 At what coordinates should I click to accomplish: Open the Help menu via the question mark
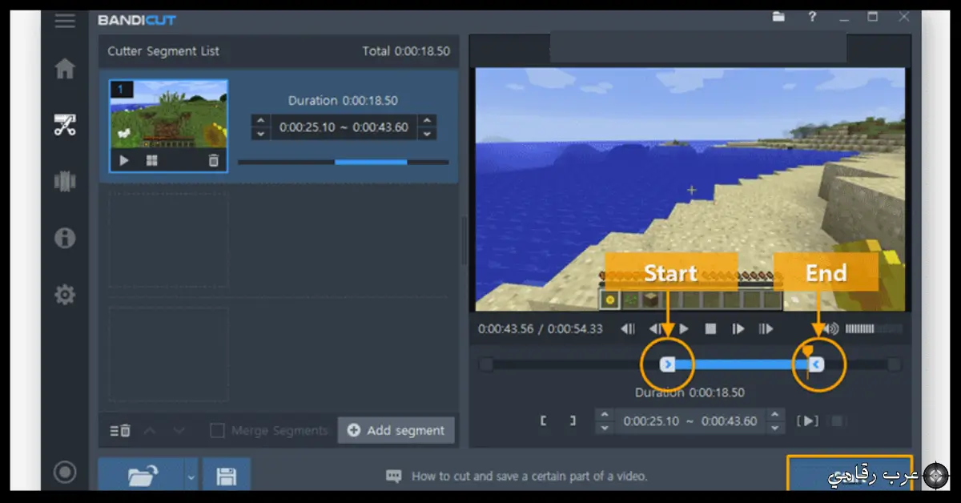pos(812,18)
